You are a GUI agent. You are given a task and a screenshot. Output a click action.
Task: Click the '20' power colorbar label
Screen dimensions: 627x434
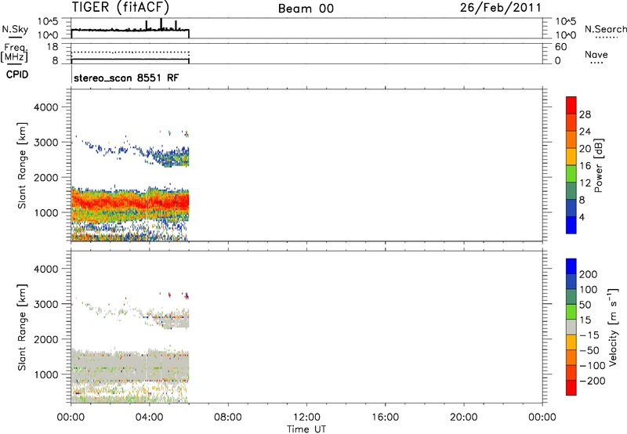pos(585,149)
